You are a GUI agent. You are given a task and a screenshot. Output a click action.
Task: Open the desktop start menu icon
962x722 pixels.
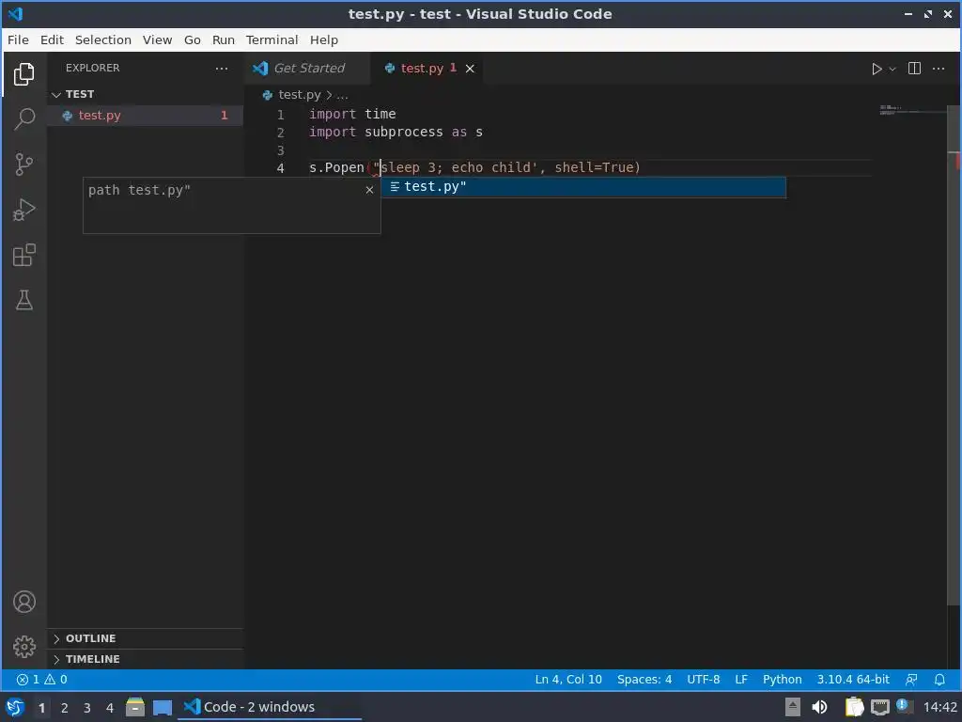15,707
